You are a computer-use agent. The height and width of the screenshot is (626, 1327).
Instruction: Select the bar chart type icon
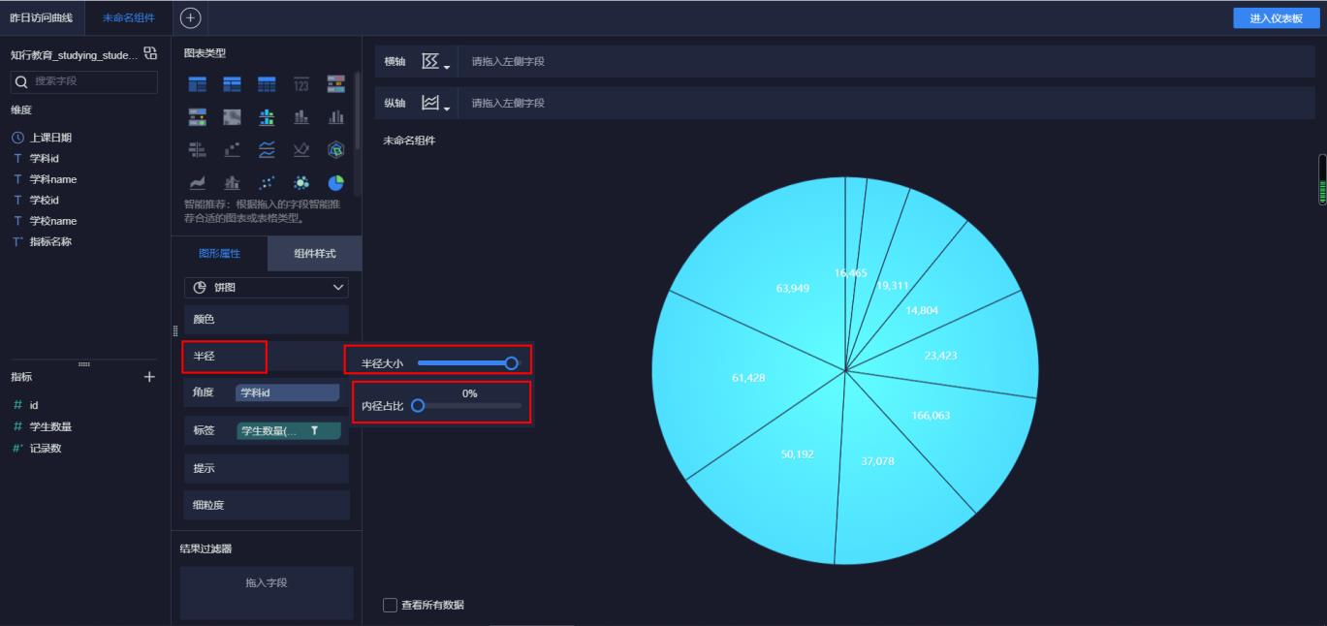coord(300,116)
